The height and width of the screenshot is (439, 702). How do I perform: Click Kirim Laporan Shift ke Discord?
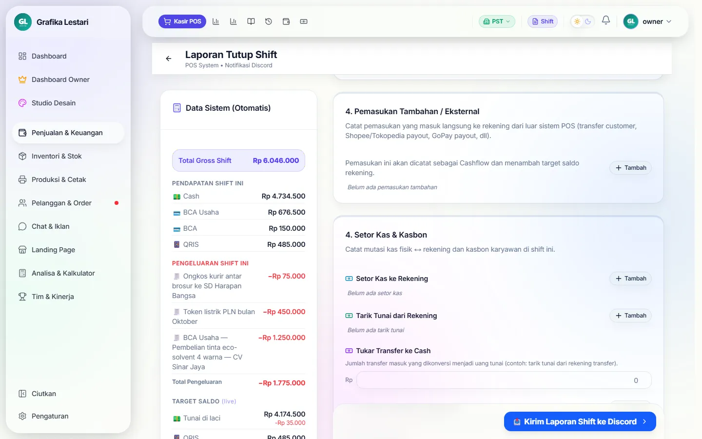pyautogui.click(x=580, y=421)
